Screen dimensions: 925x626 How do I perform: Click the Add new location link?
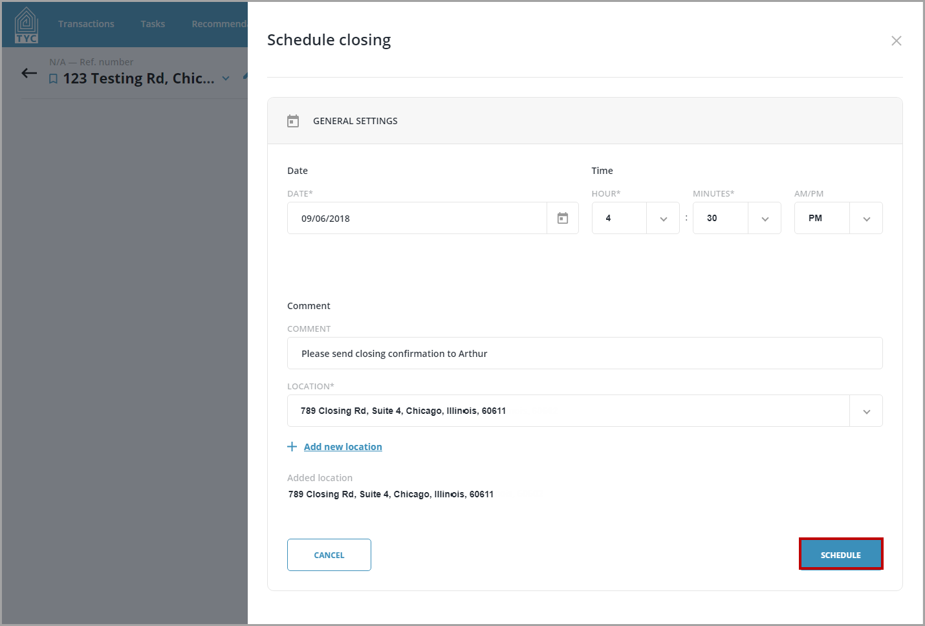point(343,446)
